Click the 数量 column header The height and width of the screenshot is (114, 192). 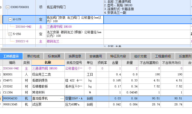click(x=130, y=63)
